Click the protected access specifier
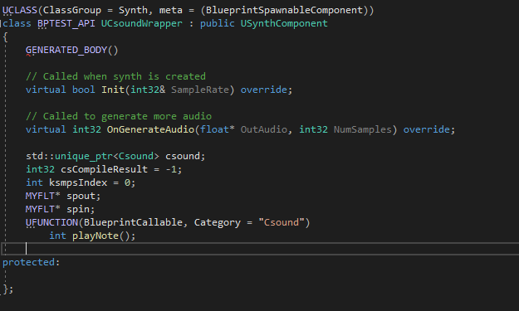The width and height of the screenshot is (519, 311). pyautogui.click(x=29, y=262)
